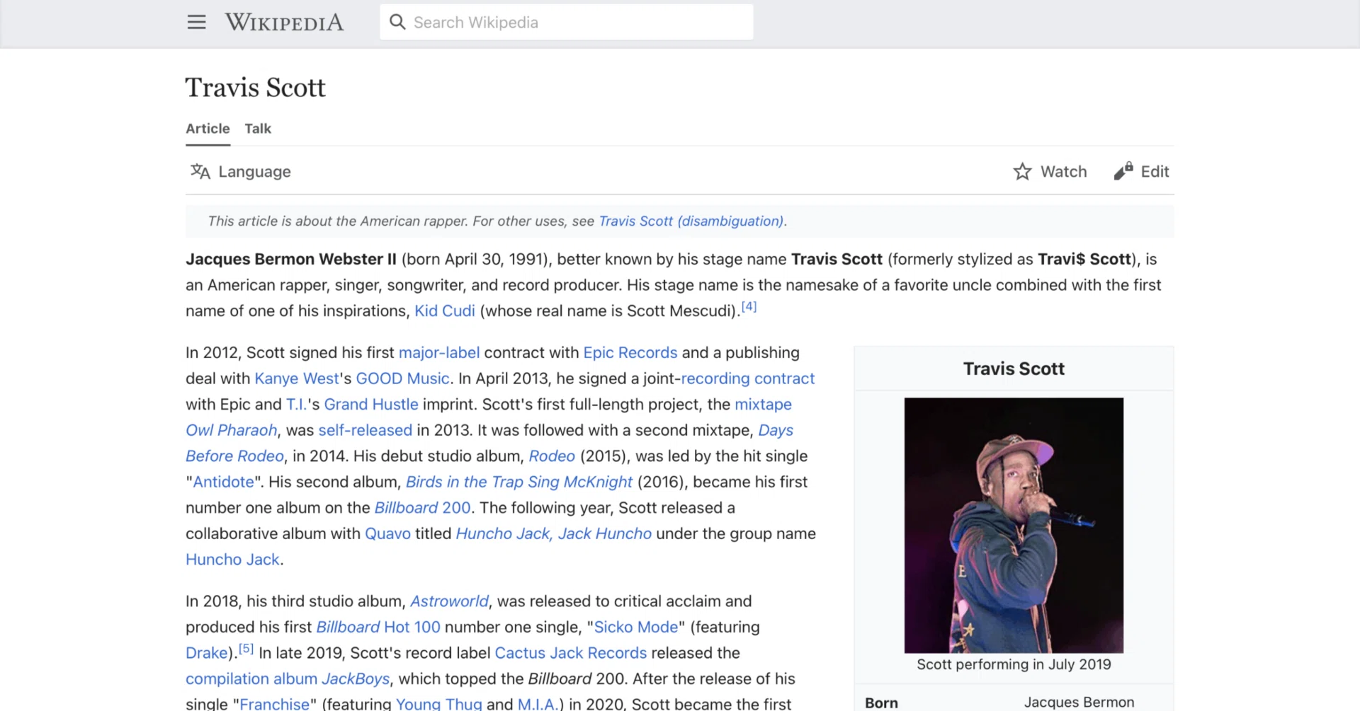Click the Language translate icon
Screen dimensions: 1360x711
(x=200, y=171)
